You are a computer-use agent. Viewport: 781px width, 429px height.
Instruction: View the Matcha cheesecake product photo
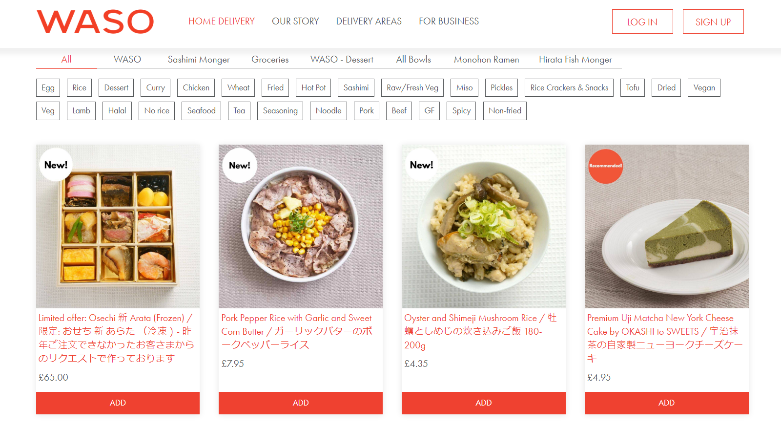(x=667, y=226)
